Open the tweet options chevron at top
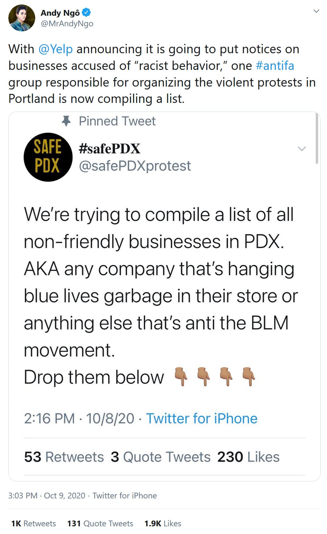Screen dimensions: 327x534 coord(316,11)
